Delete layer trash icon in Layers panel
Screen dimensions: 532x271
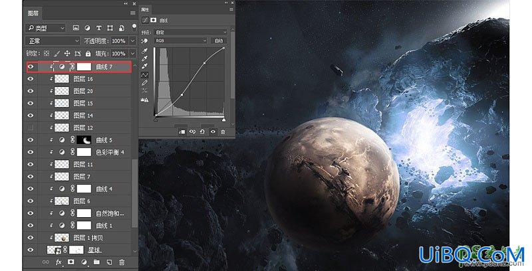click(x=122, y=262)
